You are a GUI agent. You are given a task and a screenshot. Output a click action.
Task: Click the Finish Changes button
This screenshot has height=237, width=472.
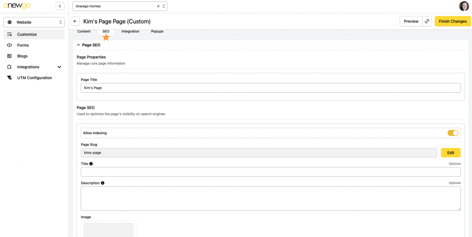[453, 21]
